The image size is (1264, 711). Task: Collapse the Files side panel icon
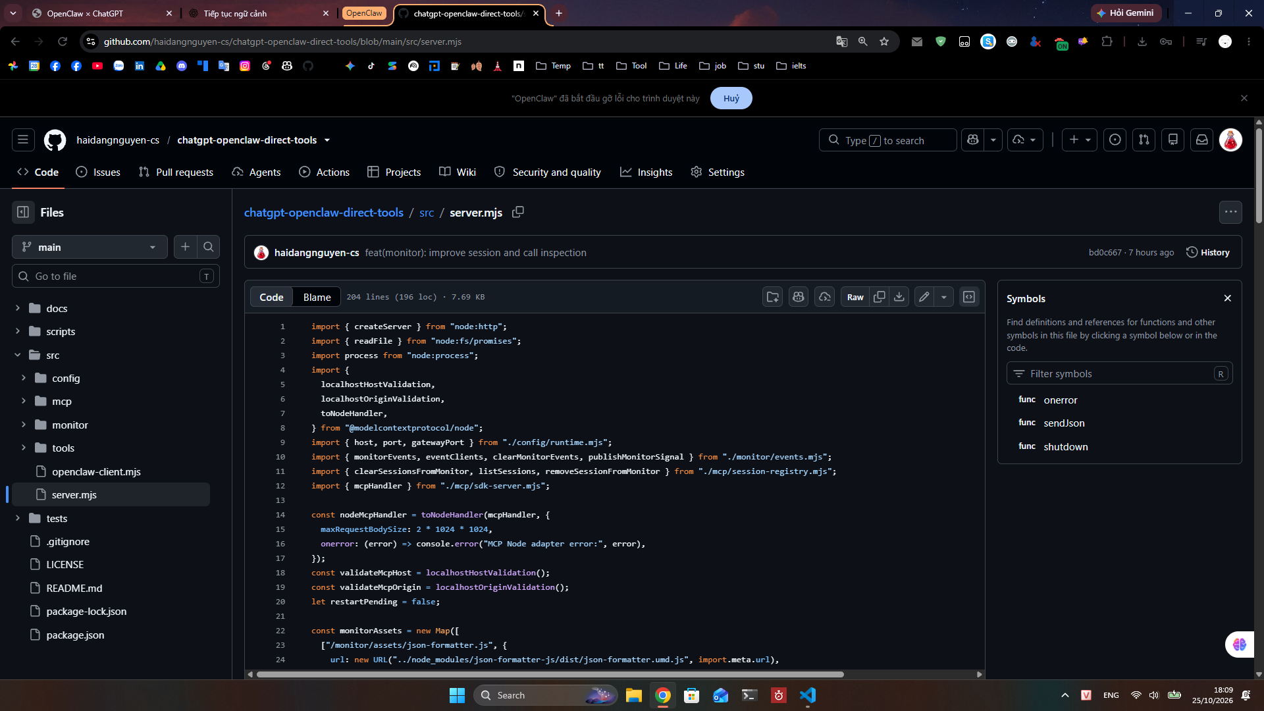pyautogui.click(x=23, y=212)
